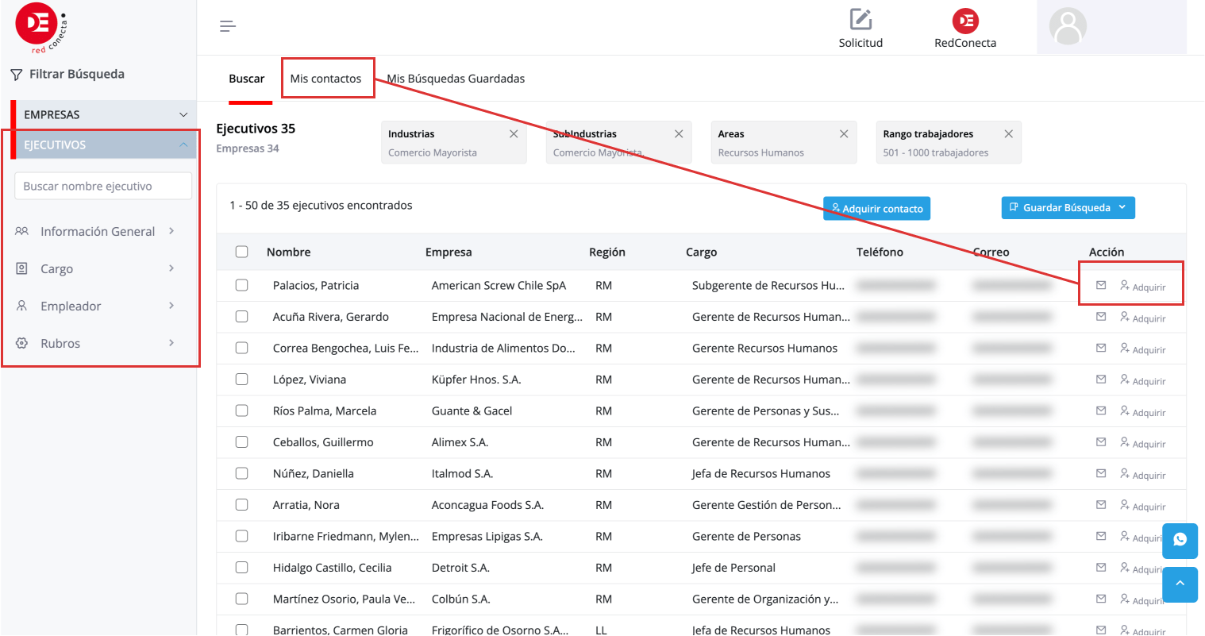The height and width of the screenshot is (636, 1205).
Task: Remove the Areas filter chip
Action: pyautogui.click(x=844, y=134)
